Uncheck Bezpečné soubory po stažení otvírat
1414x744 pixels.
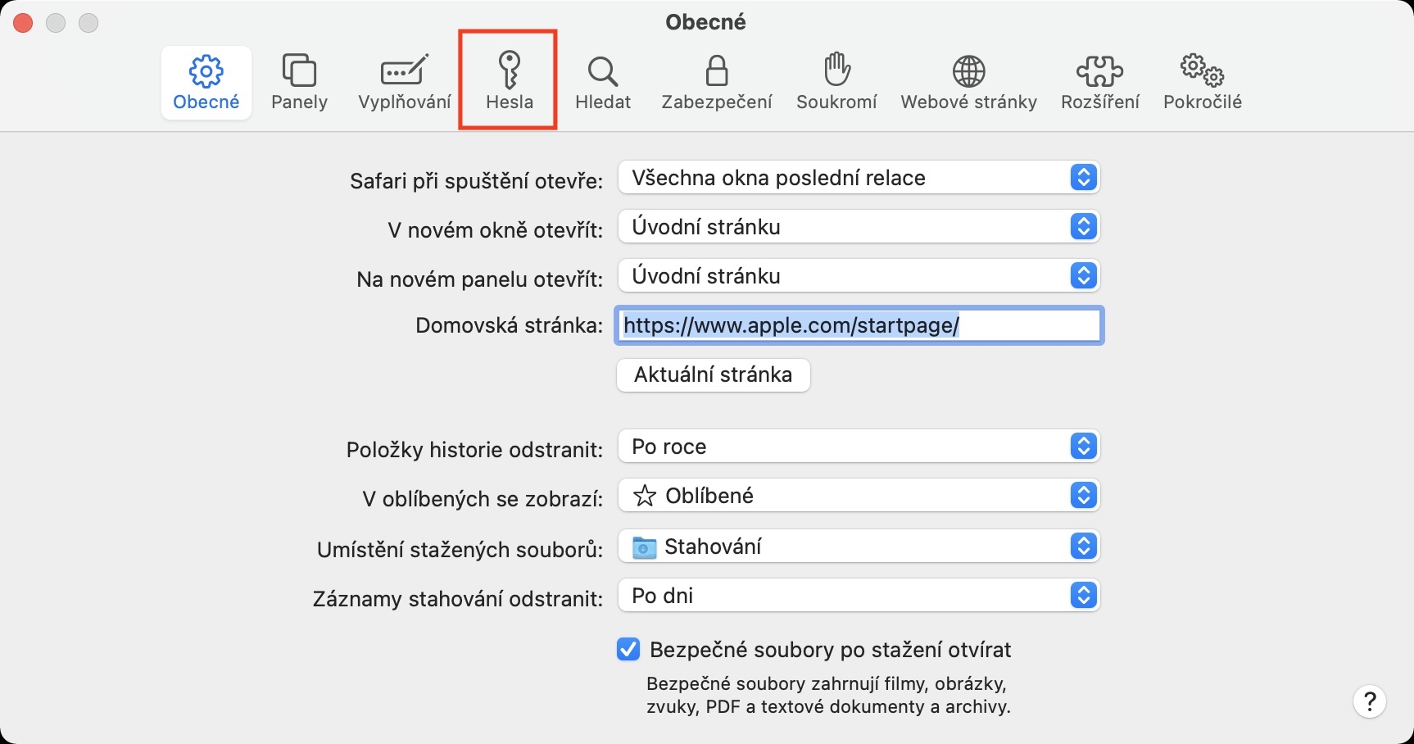pos(628,650)
